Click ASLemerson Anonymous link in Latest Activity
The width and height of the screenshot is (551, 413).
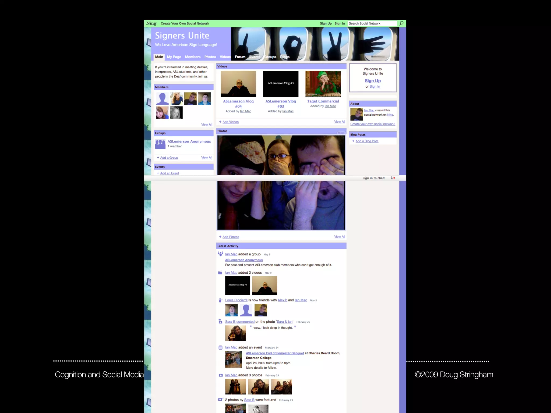[244, 260]
